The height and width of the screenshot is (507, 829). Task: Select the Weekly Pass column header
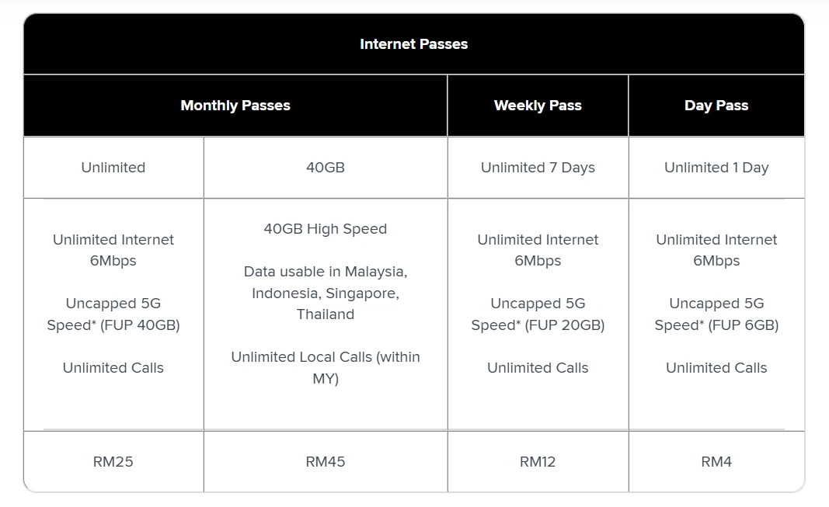[538, 106]
